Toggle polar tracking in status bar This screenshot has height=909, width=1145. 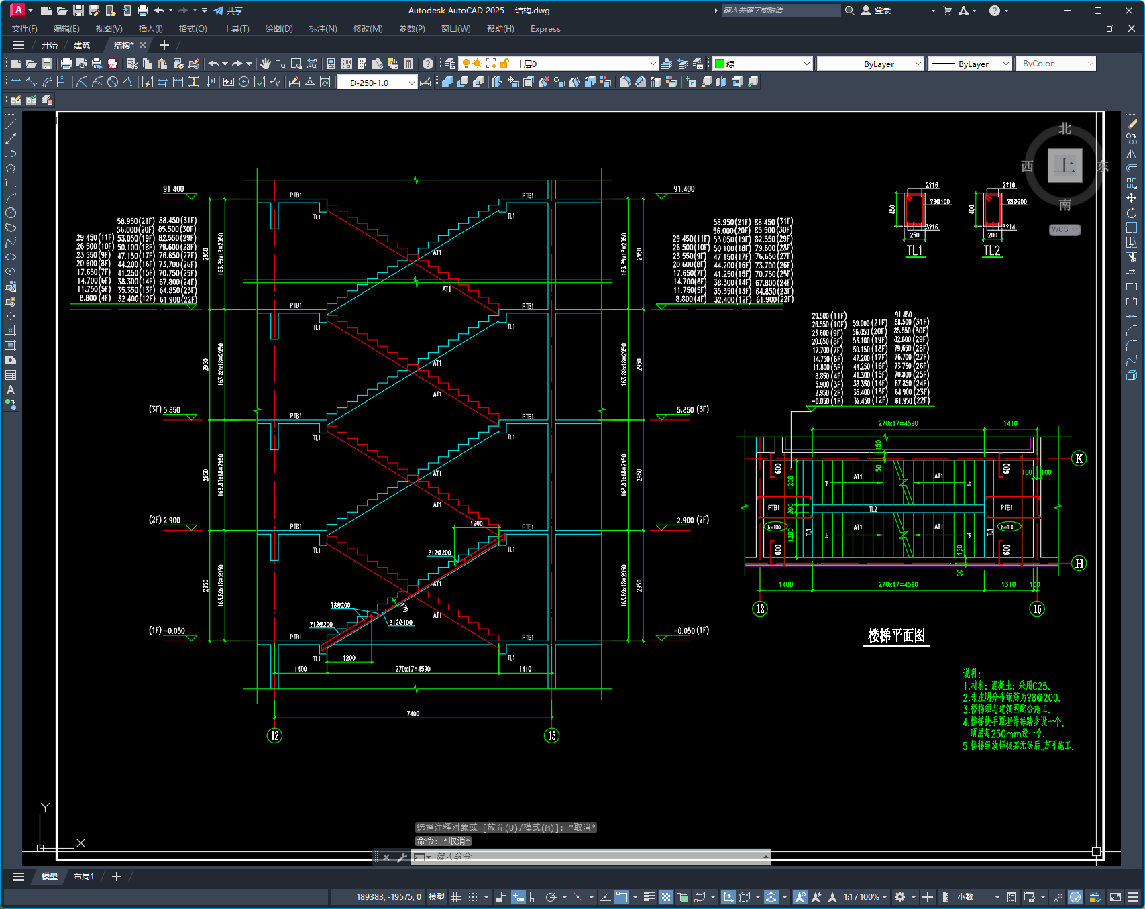point(551,897)
